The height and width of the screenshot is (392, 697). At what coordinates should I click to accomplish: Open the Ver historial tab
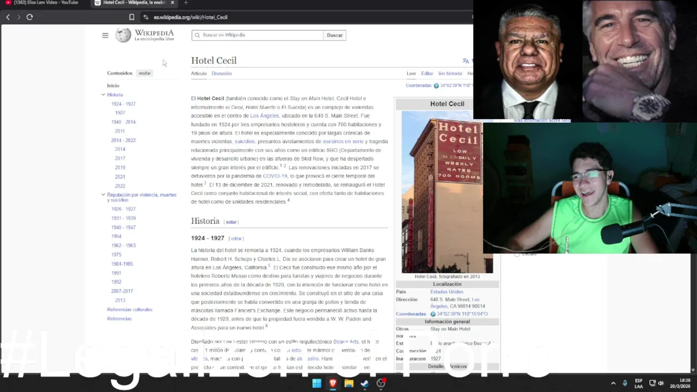(x=450, y=73)
